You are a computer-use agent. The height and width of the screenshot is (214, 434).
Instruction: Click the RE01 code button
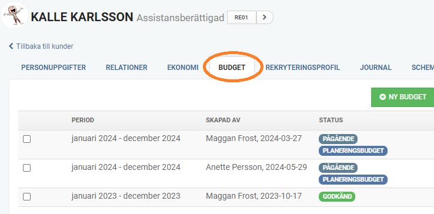[x=242, y=18]
